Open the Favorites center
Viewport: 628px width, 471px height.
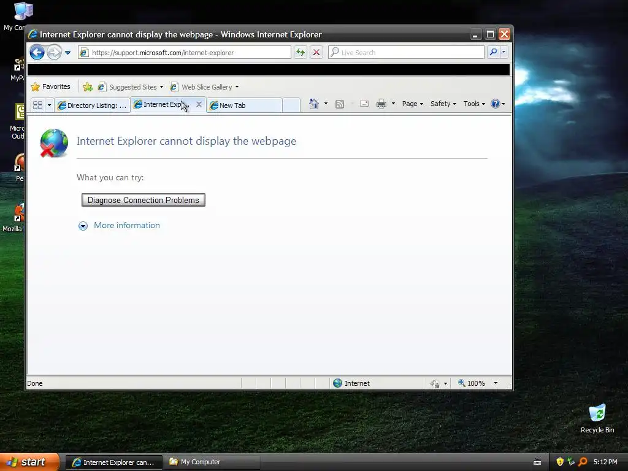tap(50, 87)
